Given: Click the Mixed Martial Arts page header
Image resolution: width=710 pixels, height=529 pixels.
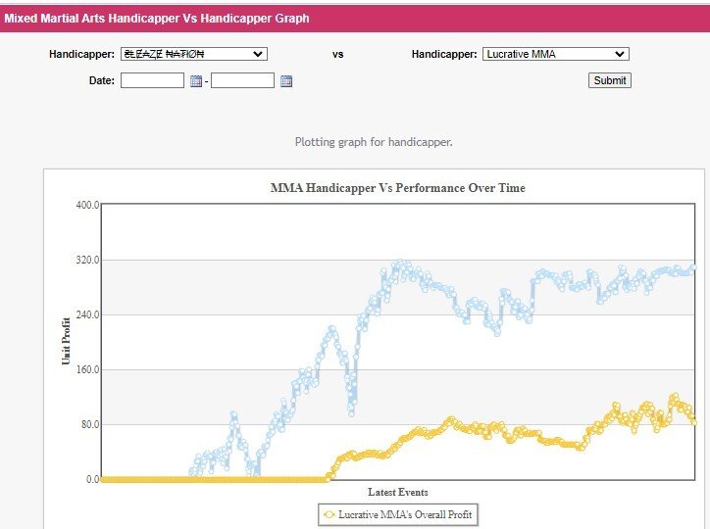Looking at the screenshot, I should point(157,19).
